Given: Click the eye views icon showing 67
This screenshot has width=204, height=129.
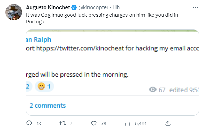Looking at the screenshot, I should [x=153, y=90].
